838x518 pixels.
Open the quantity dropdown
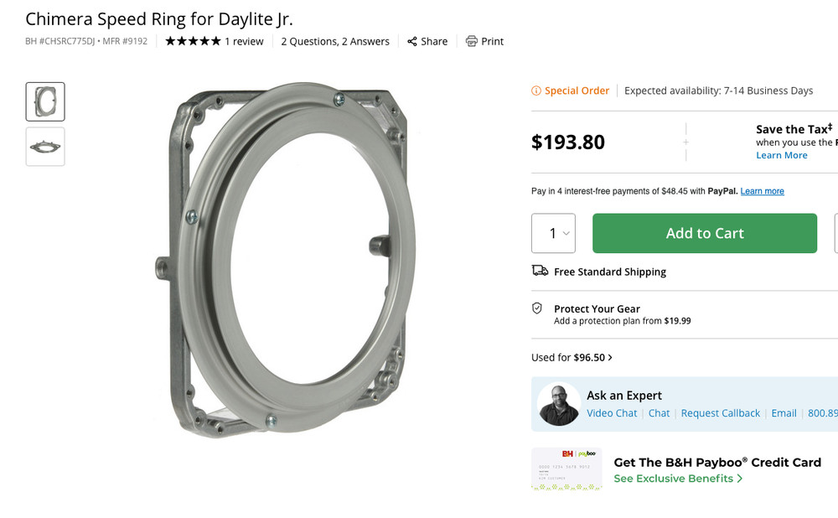[553, 233]
